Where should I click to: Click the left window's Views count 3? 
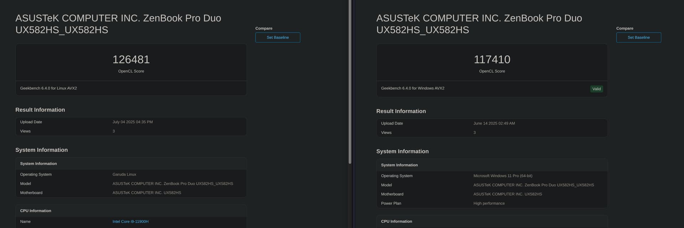tap(114, 131)
